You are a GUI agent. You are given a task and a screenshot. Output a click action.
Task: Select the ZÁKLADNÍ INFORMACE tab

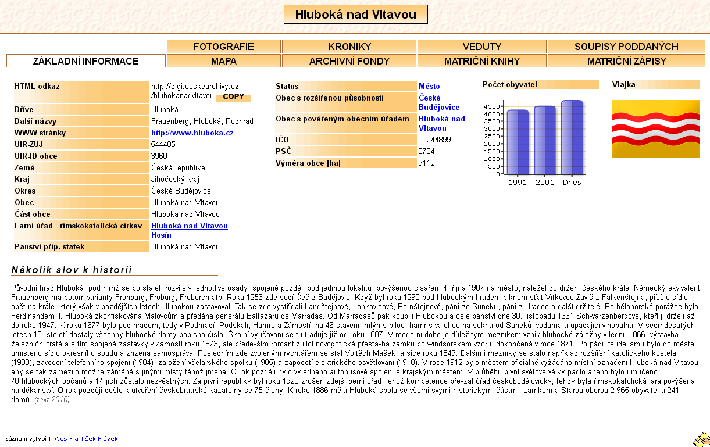(x=86, y=61)
